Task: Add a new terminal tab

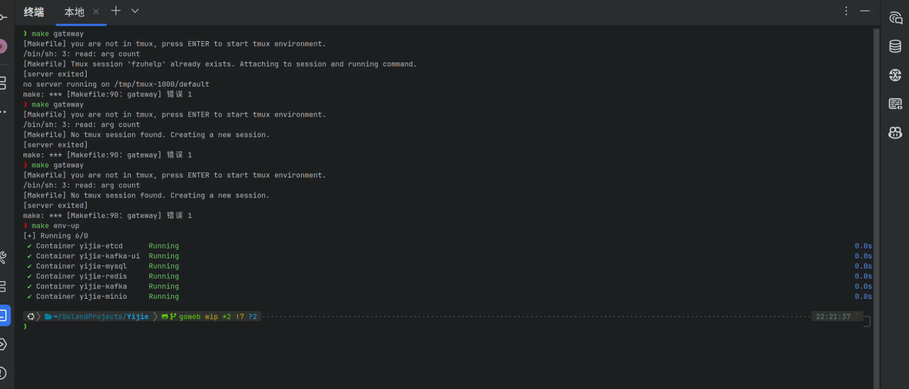Action: [116, 11]
